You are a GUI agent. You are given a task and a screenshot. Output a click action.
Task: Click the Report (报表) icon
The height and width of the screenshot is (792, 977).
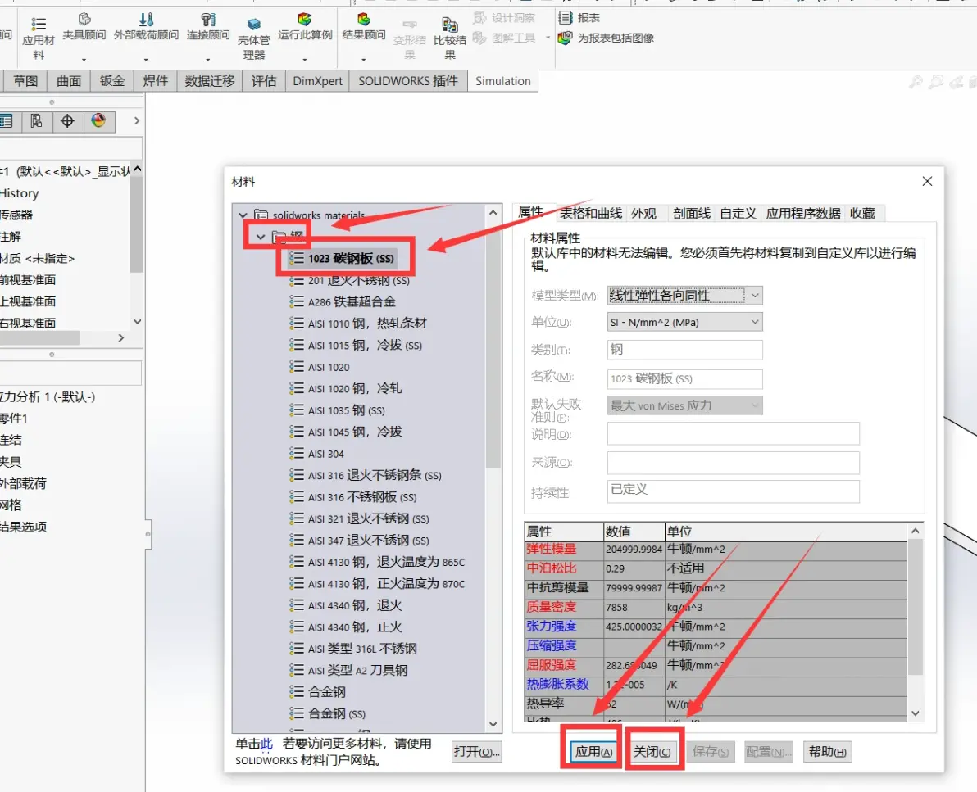566,17
